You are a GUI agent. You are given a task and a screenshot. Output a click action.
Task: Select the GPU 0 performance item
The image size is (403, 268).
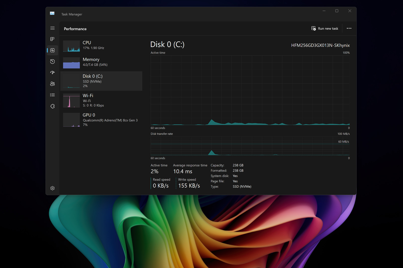[101, 120]
